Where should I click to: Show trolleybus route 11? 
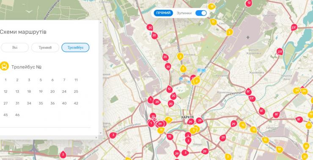tap(76, 80)
